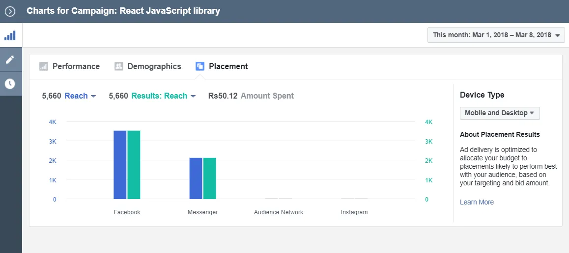Expand the Results: Reach metric dropdown
This screenshot has height=253, width=569.
click(164, 96)
